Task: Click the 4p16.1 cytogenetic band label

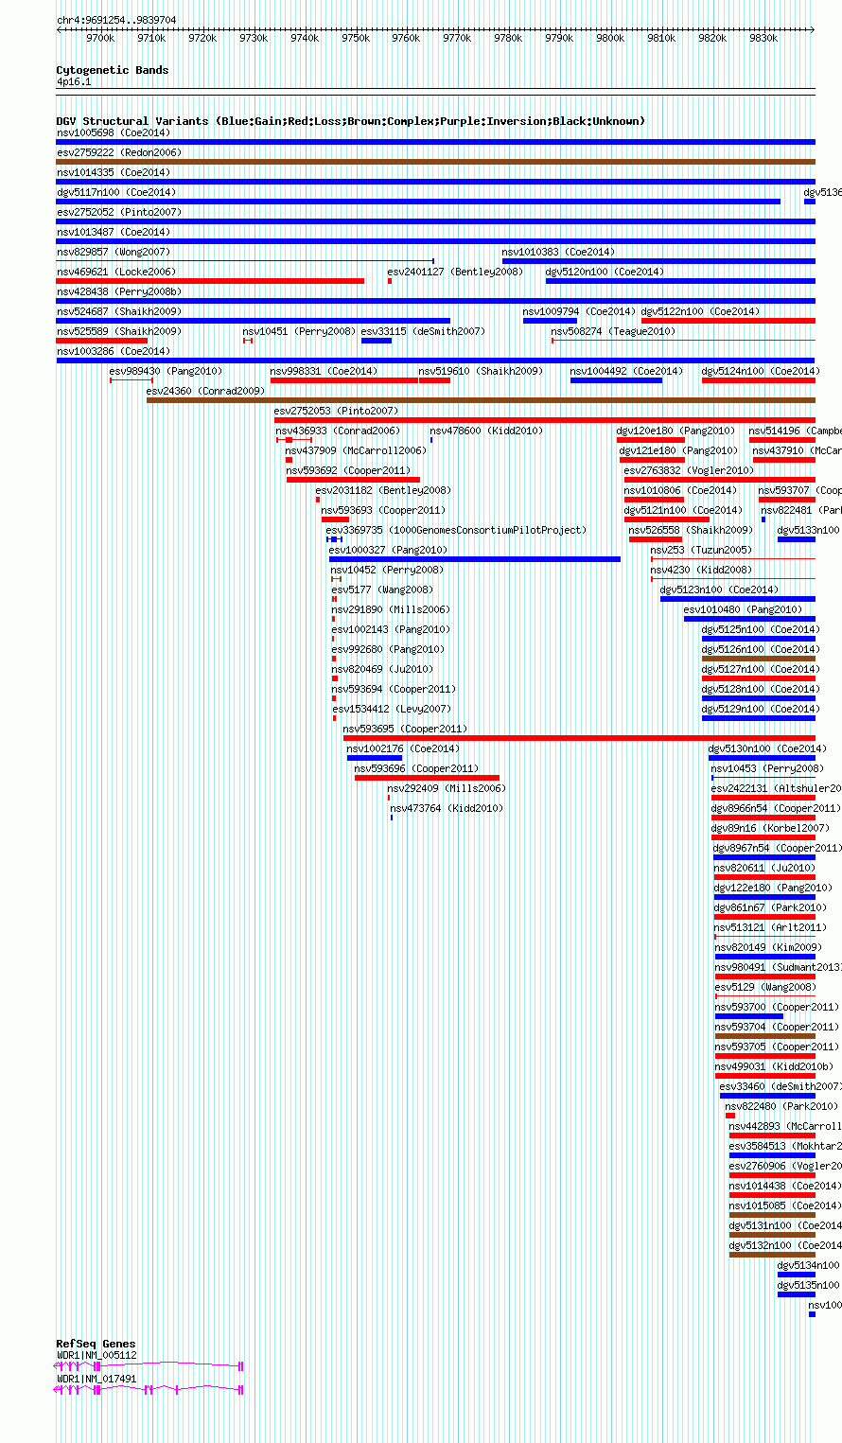Action: pyautogui.click(x=74, y=82)
